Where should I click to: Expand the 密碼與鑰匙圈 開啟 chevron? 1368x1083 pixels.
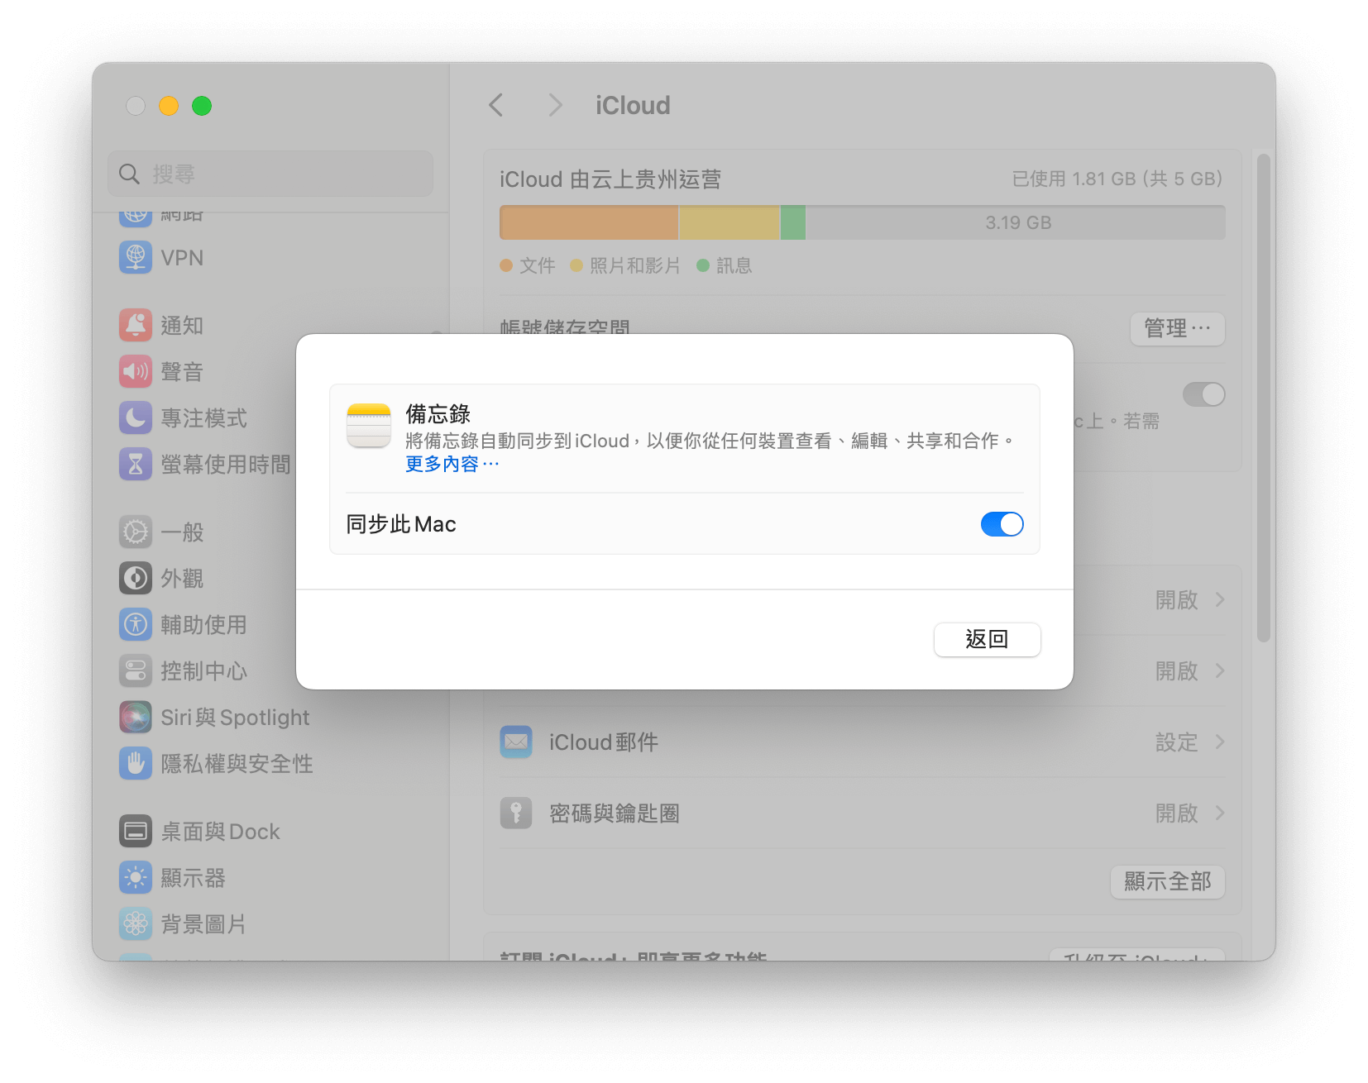tap(1220, 813)
